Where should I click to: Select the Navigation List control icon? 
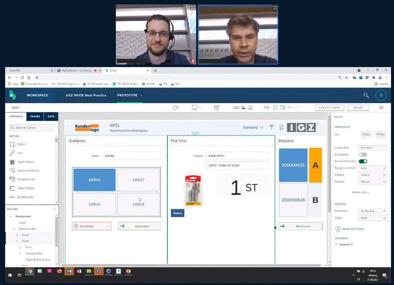[12, 179]
